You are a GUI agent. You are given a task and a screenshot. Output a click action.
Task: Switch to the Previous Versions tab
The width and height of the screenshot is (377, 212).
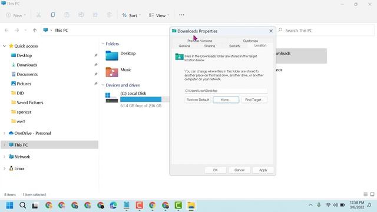click(x=200, y=41)
